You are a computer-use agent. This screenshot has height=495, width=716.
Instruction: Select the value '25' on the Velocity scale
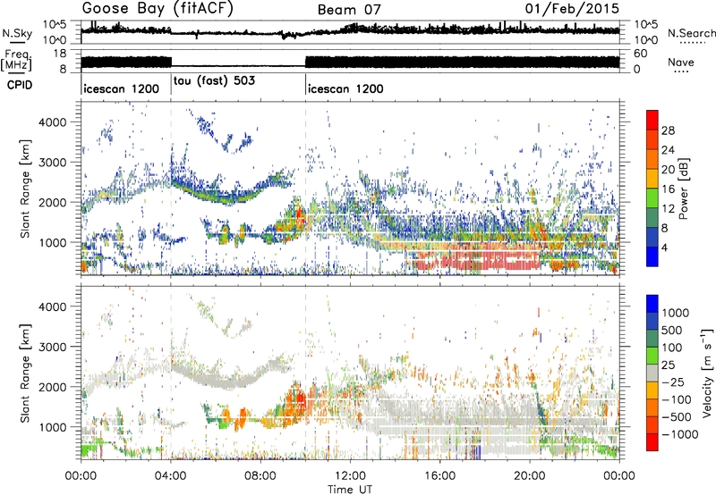[x=668, y=365]
